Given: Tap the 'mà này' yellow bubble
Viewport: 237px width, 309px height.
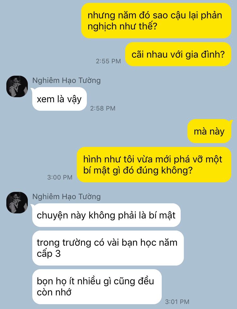Looking at the screenshot, I should click(x=209, y=131).
